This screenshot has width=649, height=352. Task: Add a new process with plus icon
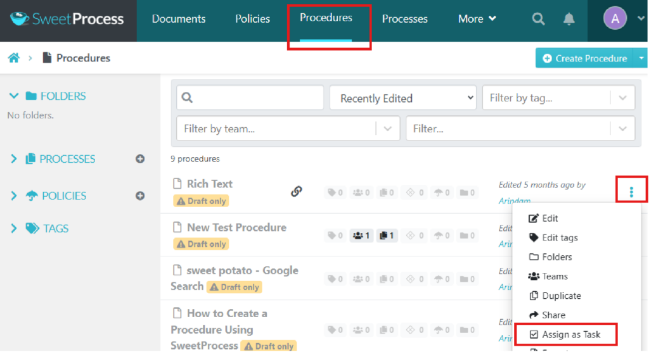(x=140, y=159)
